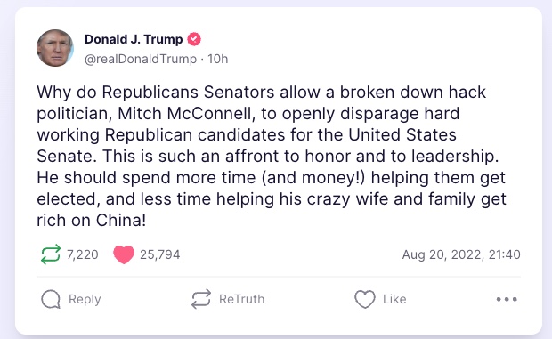Open the @realDonaldTrump handle link
552x339 pixels.
(141, 59)
